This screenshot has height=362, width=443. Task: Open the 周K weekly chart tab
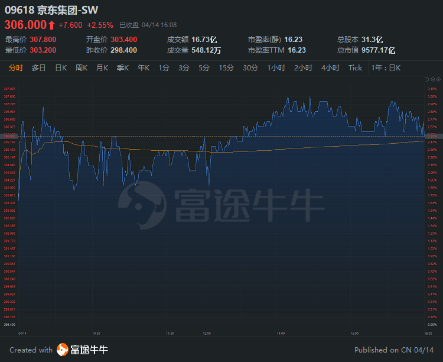click(x=82, y=68)
